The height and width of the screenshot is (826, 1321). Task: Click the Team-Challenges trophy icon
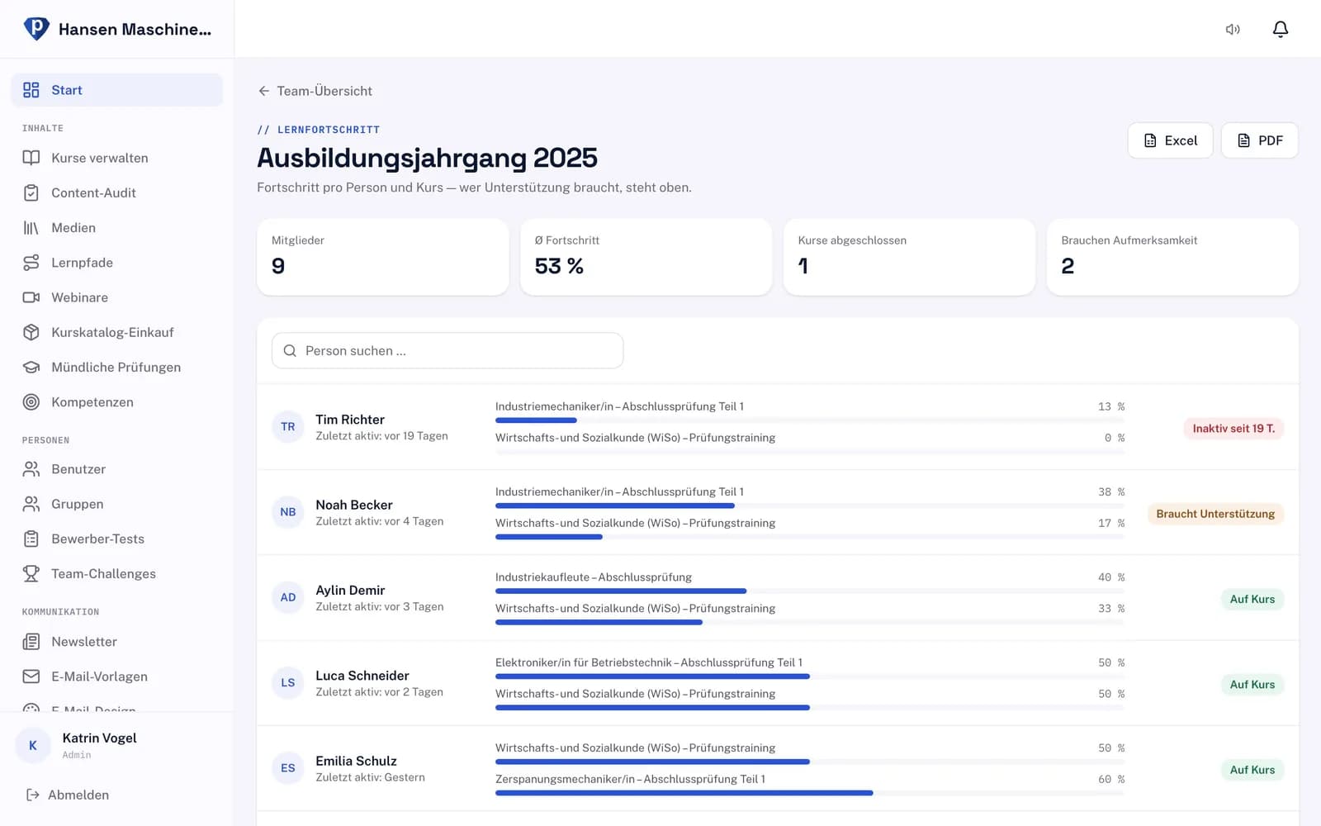pyautogui.click(x=31, y=573)
